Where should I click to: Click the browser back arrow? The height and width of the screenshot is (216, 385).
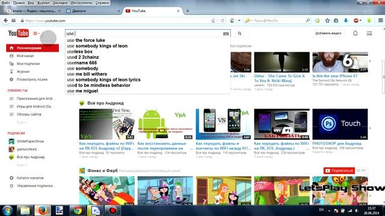[x=5, y=20]
